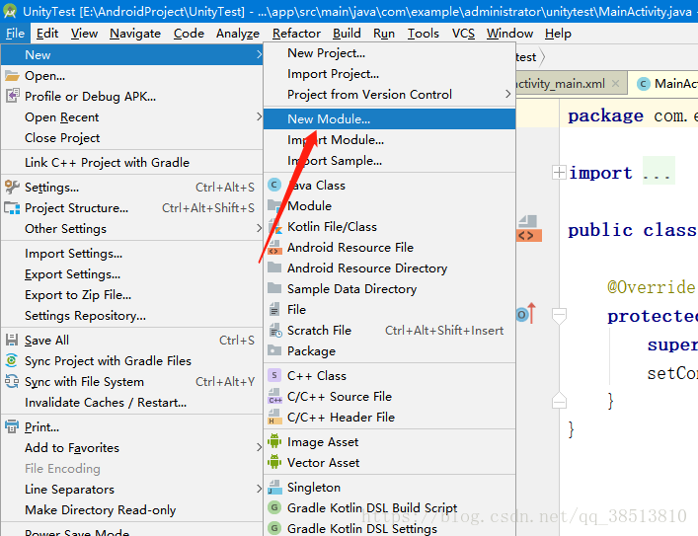The image size is (698, 536).
Task: Open the Window menu
Action: click(509, 34)
